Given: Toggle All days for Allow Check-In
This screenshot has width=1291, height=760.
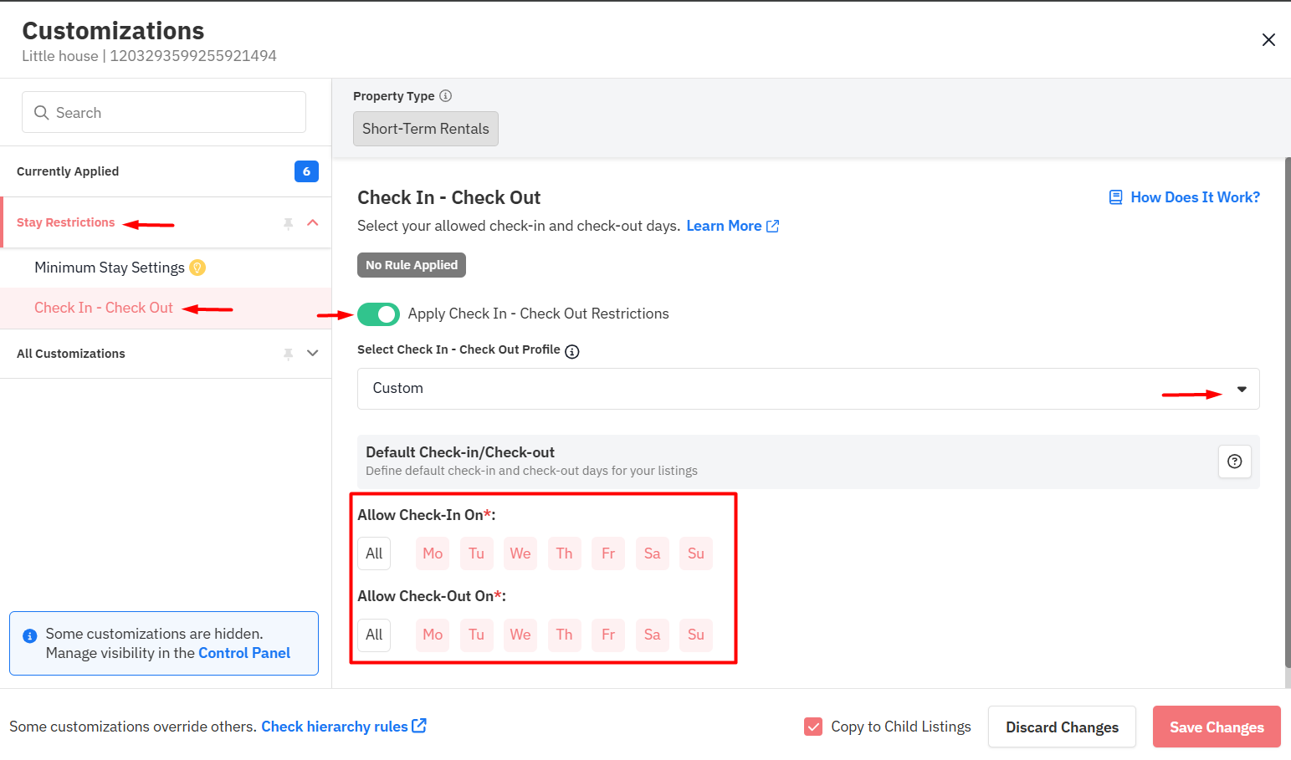Looking at the screenshot, I should pyautogui.click(x=374, y=553).
